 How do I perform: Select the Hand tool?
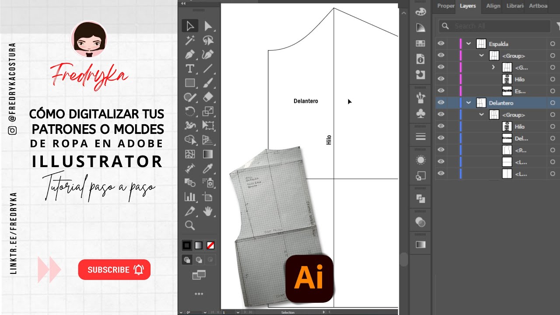coord(208,211)
